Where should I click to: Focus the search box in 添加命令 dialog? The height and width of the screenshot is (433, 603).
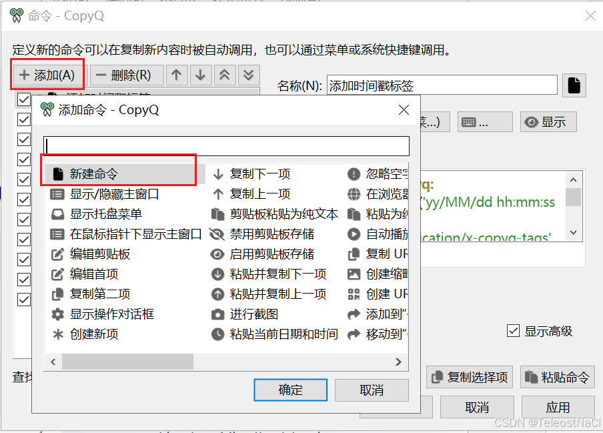tap(226, 146)
